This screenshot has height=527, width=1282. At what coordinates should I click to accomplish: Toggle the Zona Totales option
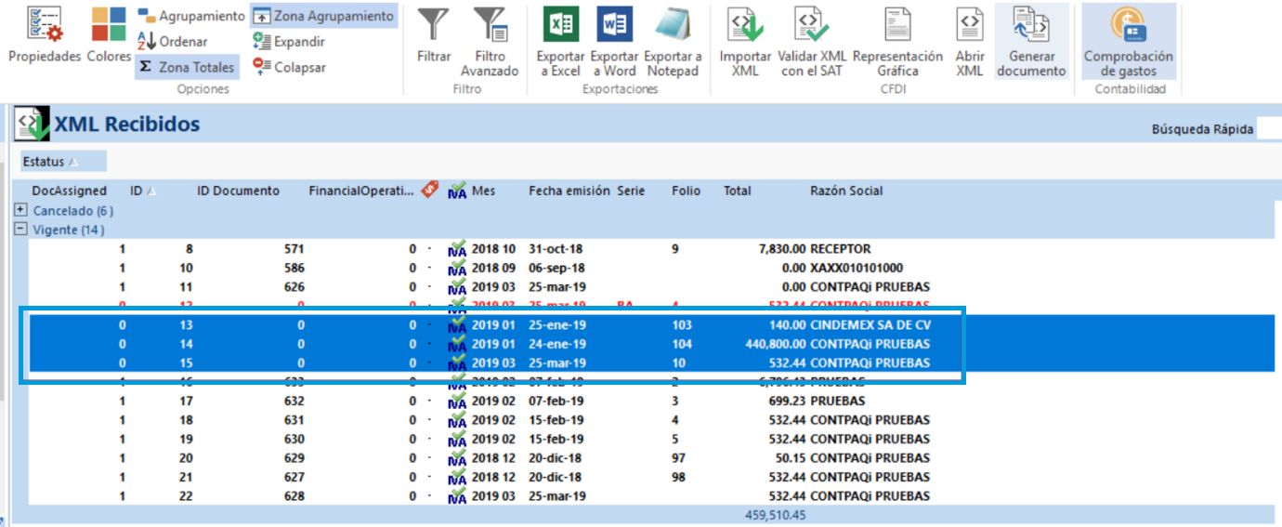click(186, 67)
